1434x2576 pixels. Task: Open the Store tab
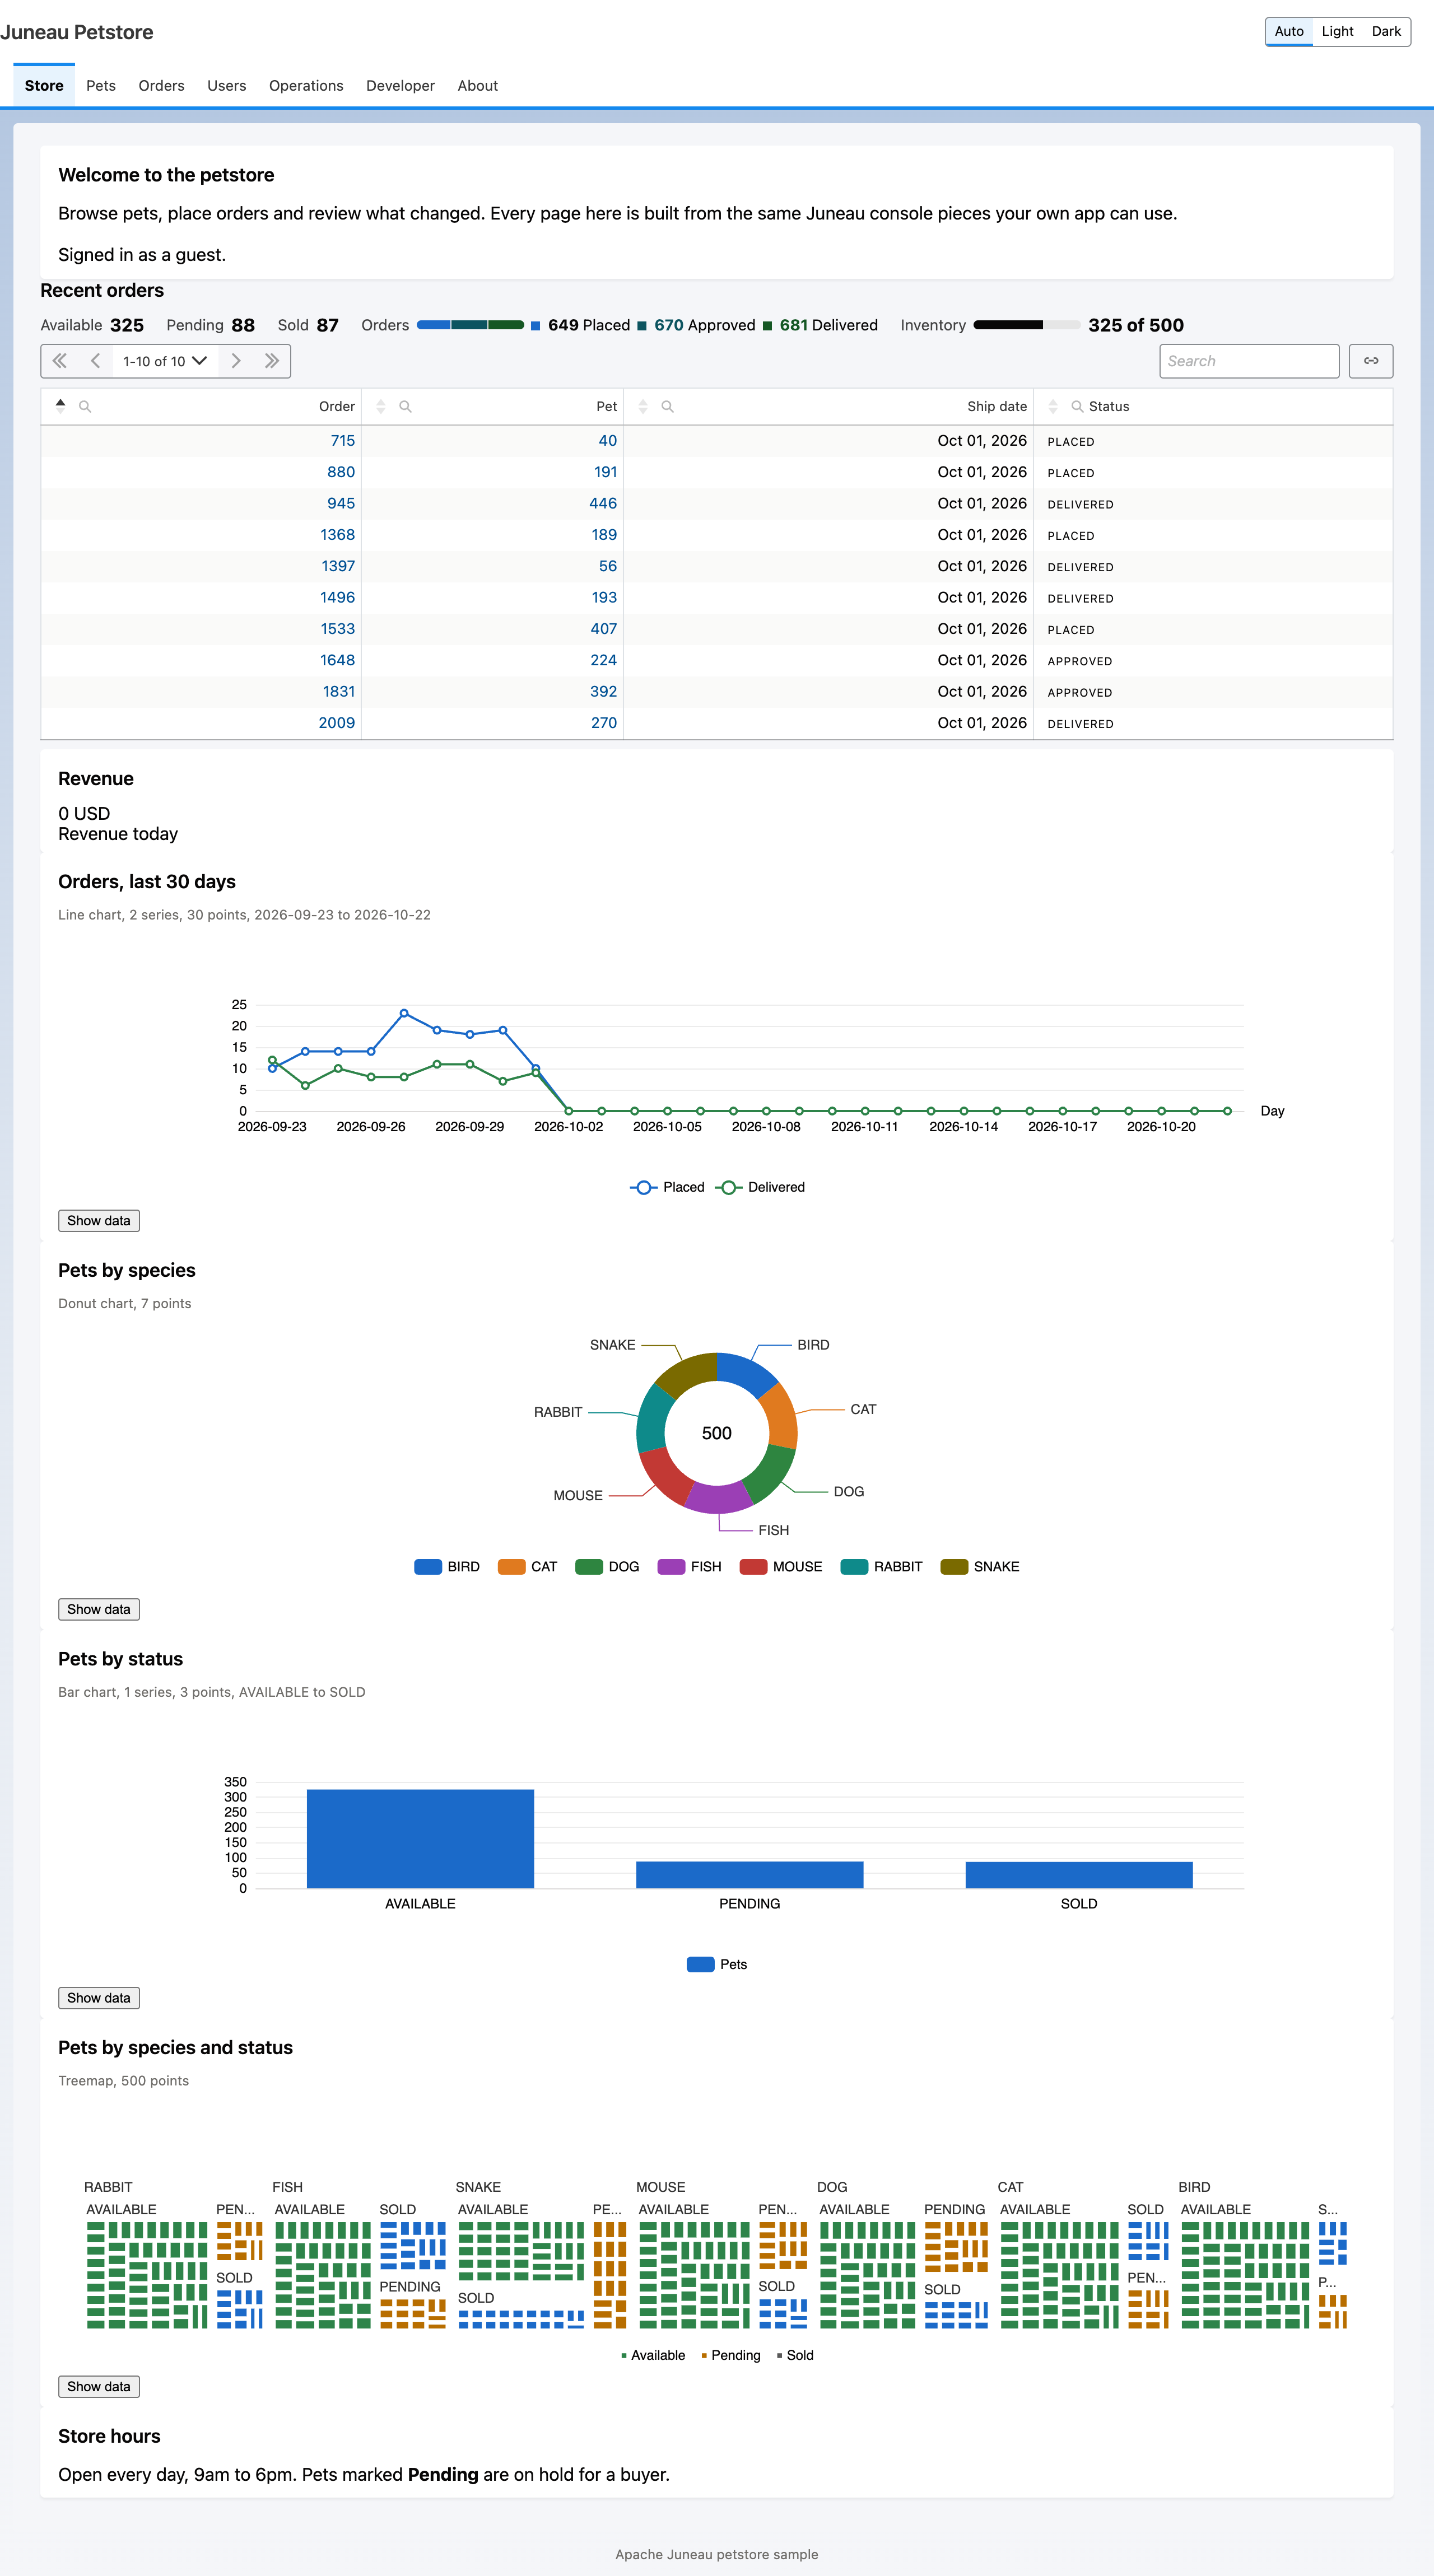(44, 86)
